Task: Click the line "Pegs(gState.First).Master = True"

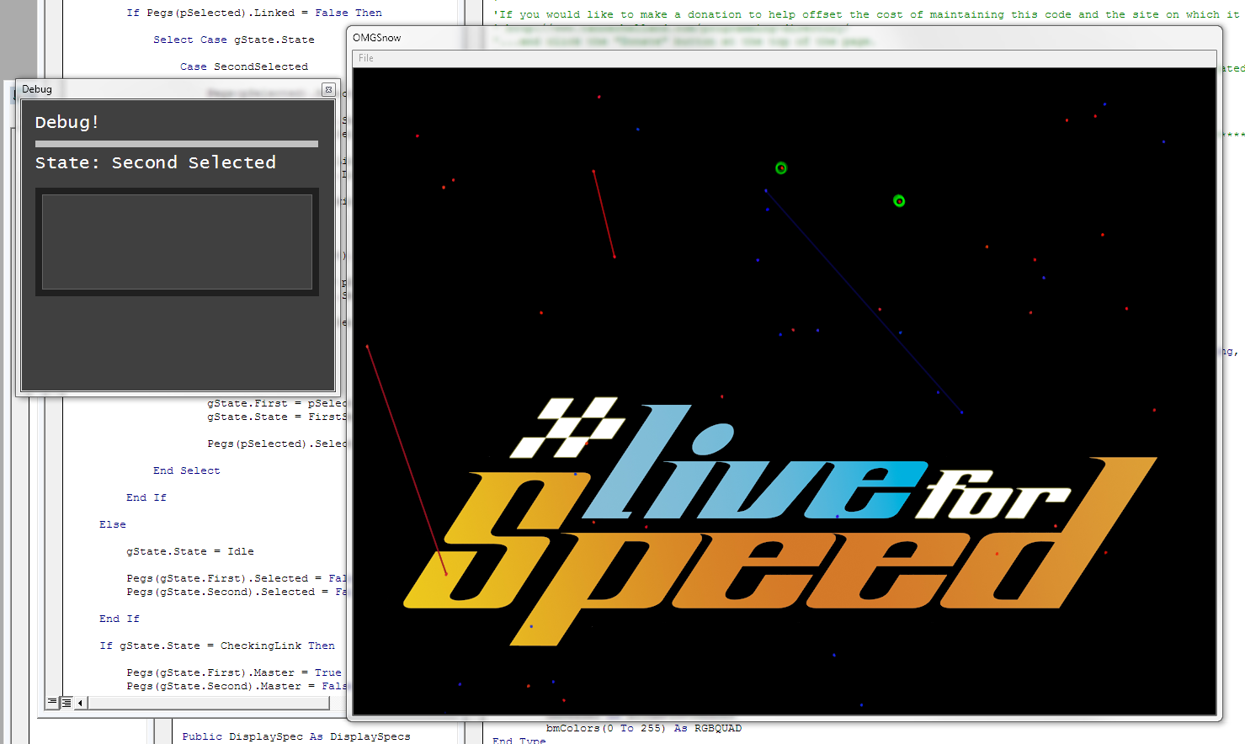Action: [x=234, y=672]
